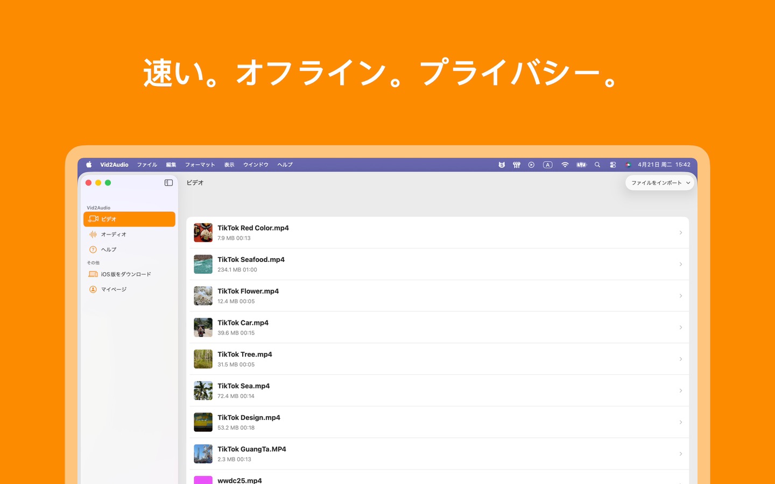Click Wi-Fi status icon

(565, 165)
